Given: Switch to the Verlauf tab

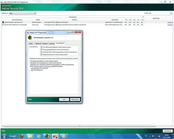Looking at the screenshot, I should (x=52, y=43).
